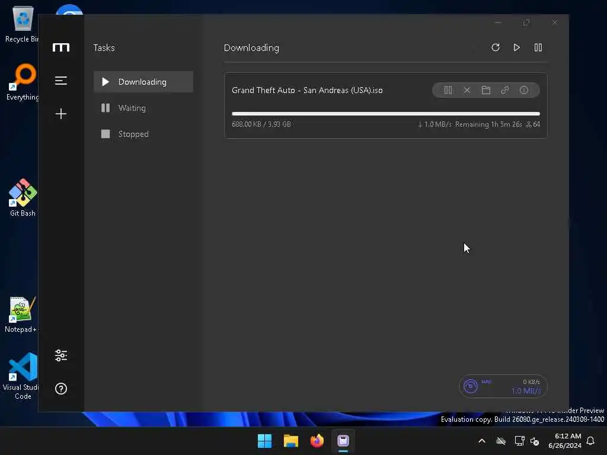Click the network icon in system tray
Screen dimensions: 607x455
(x=519, y=441)
